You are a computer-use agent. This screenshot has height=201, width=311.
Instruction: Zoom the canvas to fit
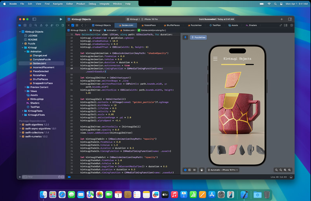point(285,170)
